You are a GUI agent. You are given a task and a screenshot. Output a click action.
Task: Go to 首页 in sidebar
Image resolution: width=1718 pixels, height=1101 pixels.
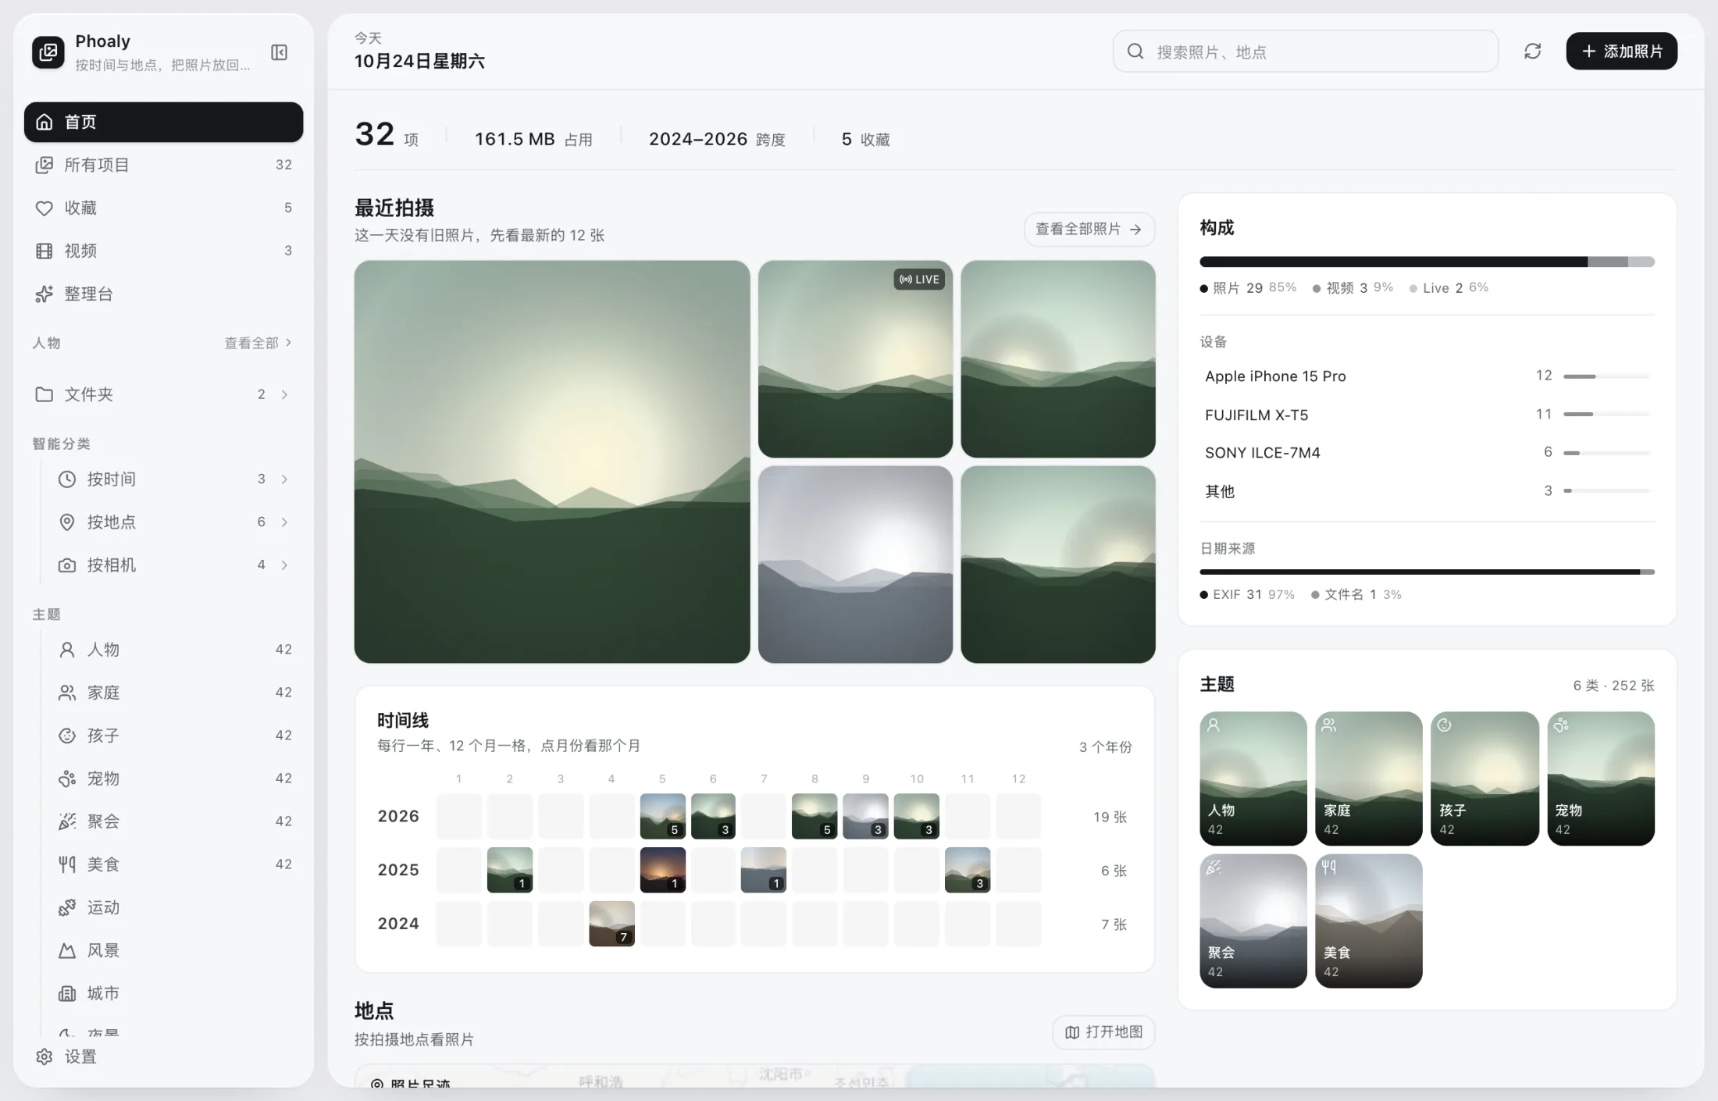click(x=163, y=122)
